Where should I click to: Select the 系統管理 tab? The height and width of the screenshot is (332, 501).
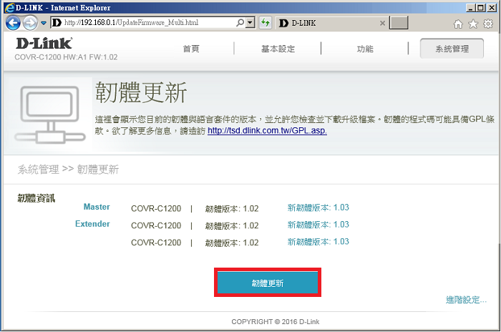click(452, 49)
